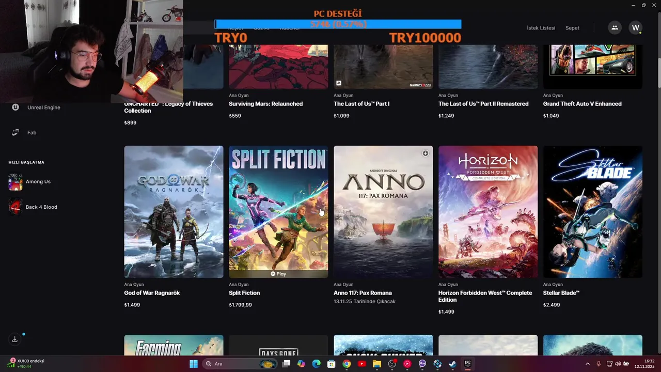
Task: Open YouTube app from the taskbar
Action: click(361, 364)
